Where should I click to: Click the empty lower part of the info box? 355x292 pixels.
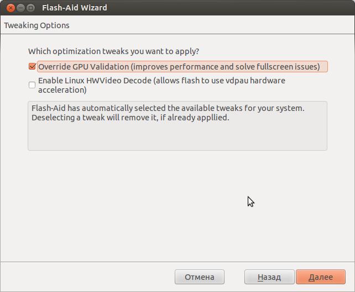177,136
